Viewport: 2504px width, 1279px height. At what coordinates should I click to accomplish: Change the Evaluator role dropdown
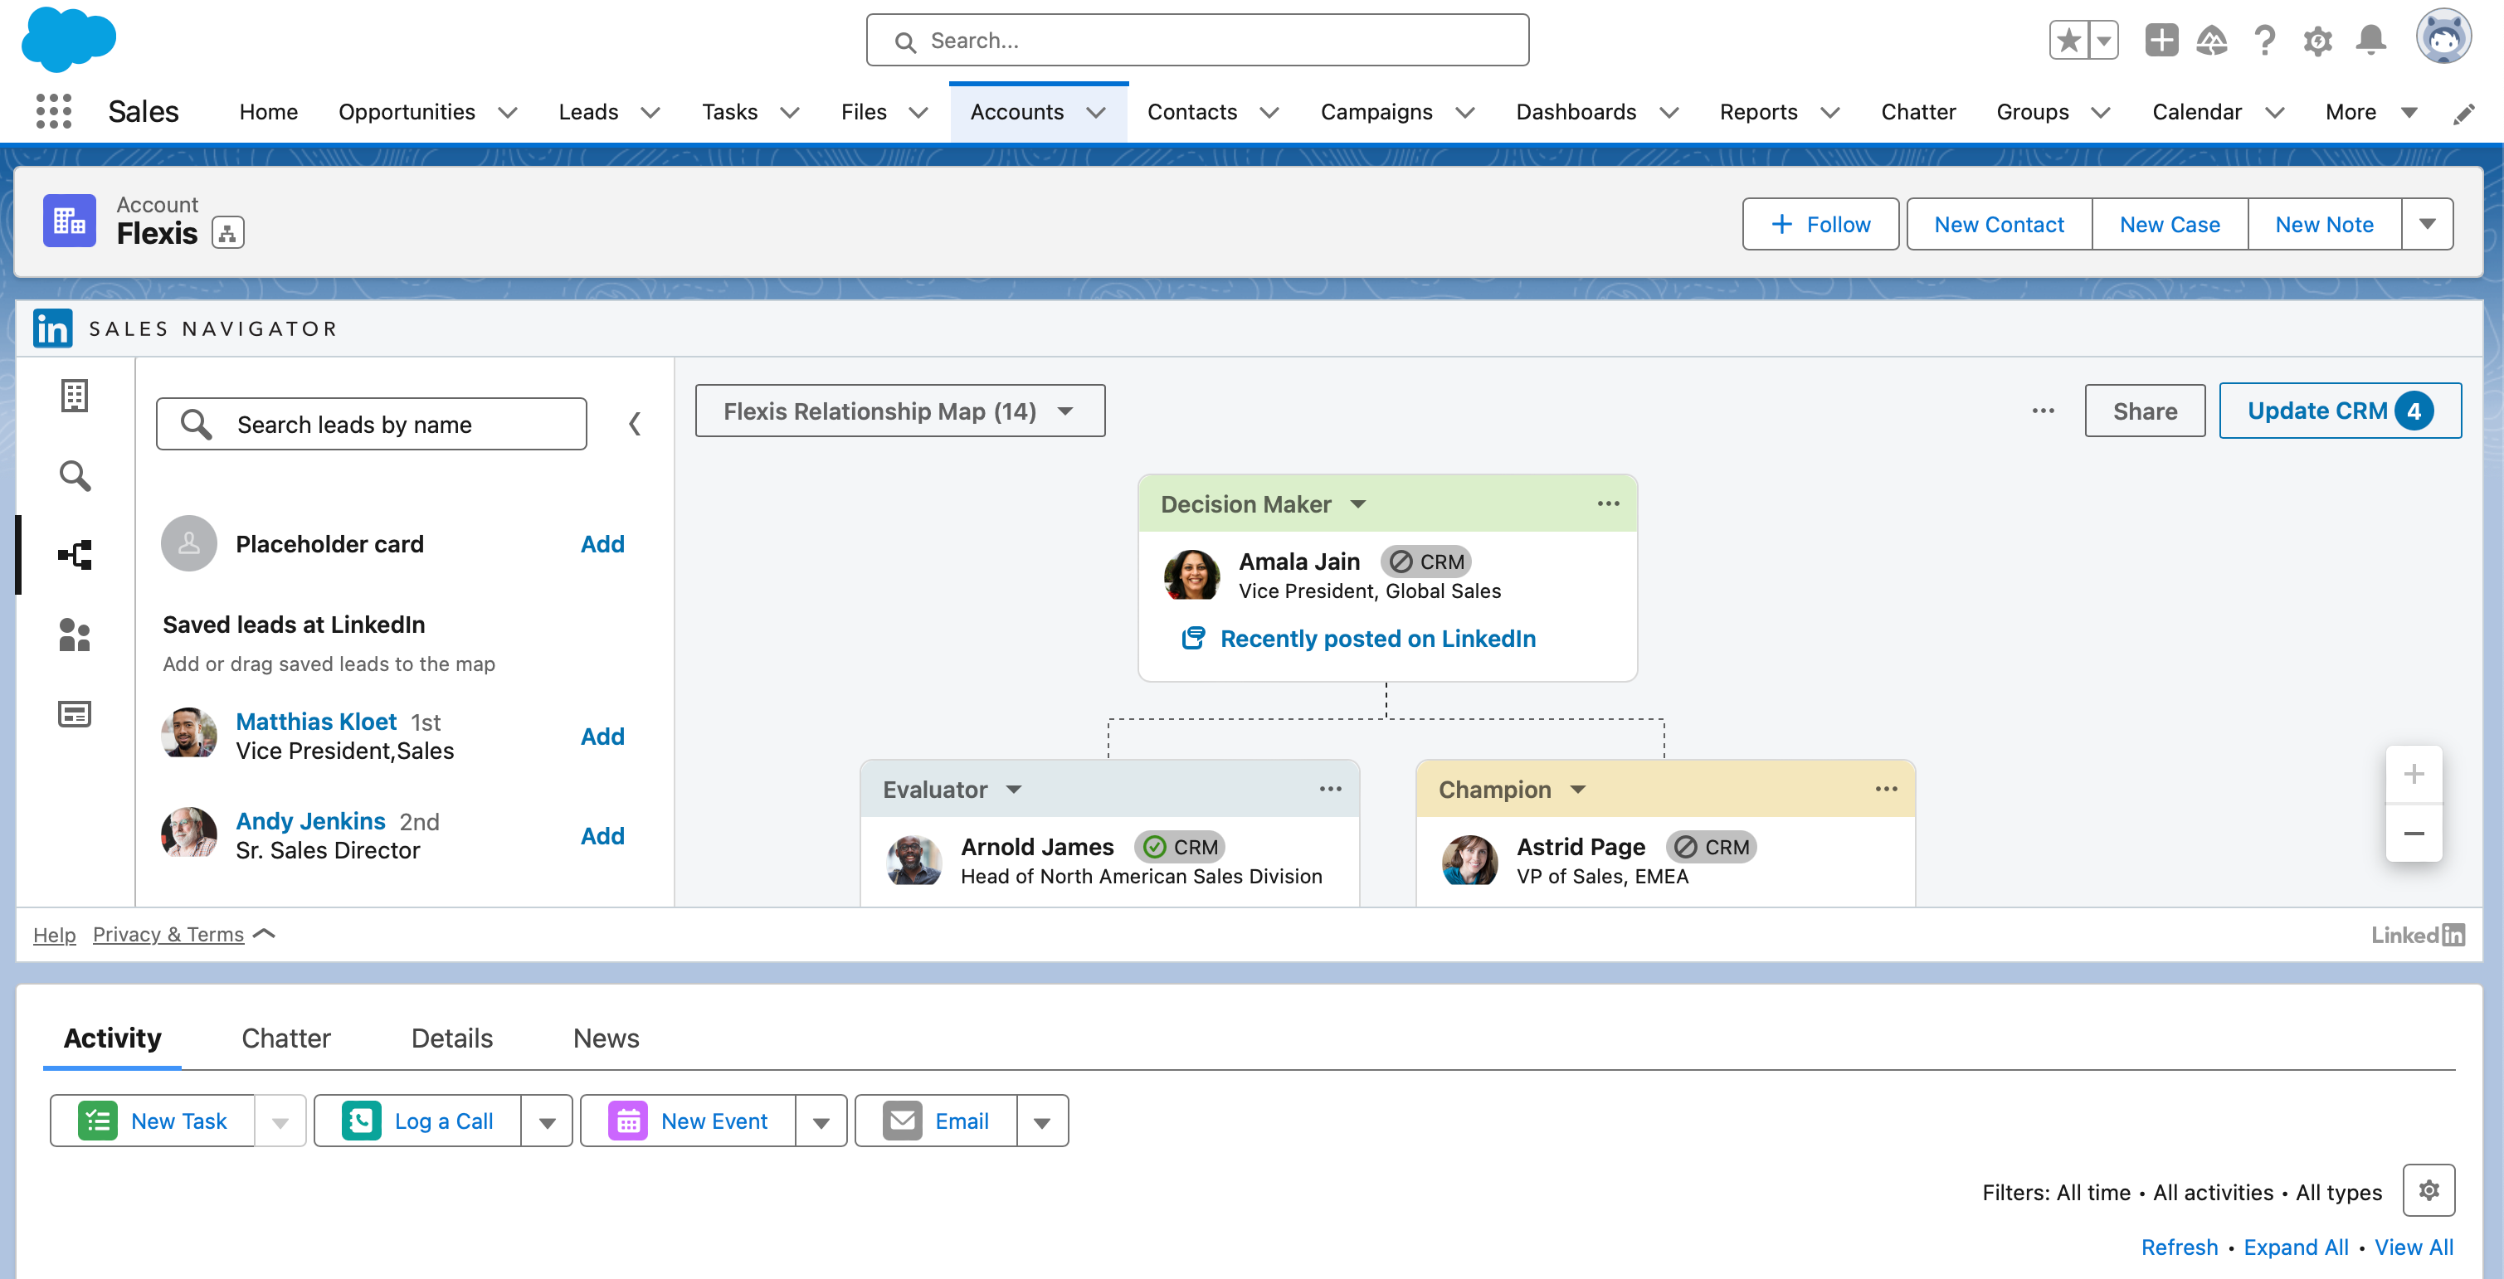coord(1014,790)
